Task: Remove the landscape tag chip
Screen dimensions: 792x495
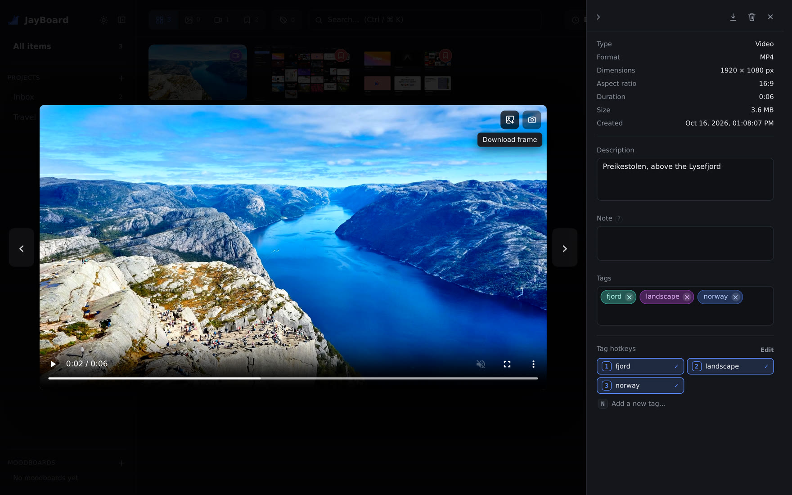Action: coord(687,297)
